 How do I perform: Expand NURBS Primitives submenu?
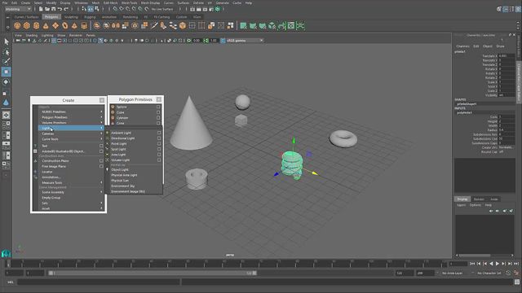[x=71, y=112]
